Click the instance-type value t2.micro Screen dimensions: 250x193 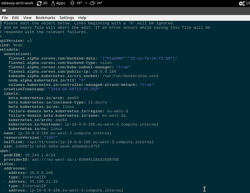(x=97, y=103)
